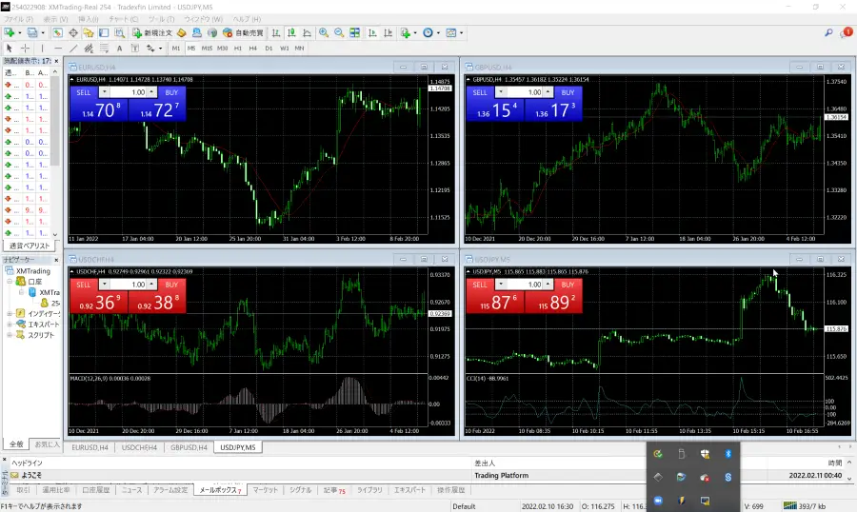Click the BUY button on GBPUSD chart
The image size is (857, 512).
coord(568,92)
